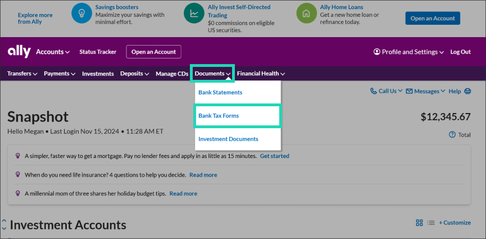Open Ally Invest Self-Directed Trading link
486x239 pixels.
coord(239,11)
